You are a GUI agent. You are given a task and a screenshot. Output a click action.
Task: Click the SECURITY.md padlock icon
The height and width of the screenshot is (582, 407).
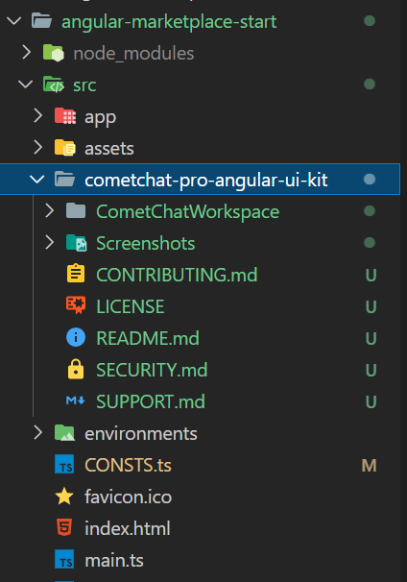pos(76,369)
